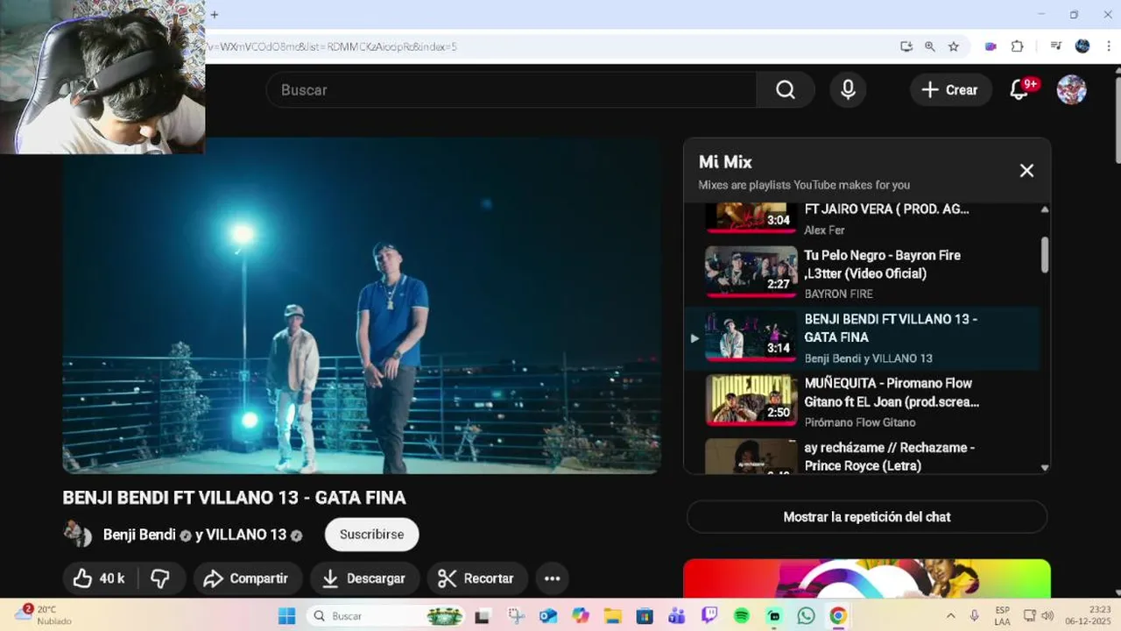This screenshot has width=1121, height=631.
Task: Click the GATA FINA playlist thumbnail
Action: [751, 336]
